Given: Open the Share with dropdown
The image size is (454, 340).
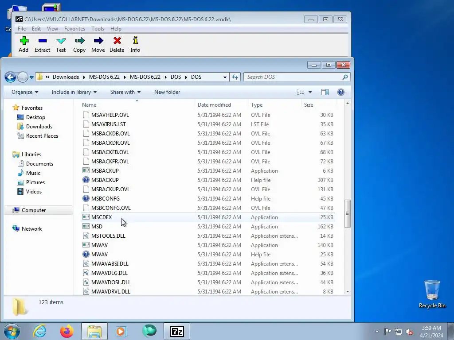Looking at the screenshot, I should [125, 92].
